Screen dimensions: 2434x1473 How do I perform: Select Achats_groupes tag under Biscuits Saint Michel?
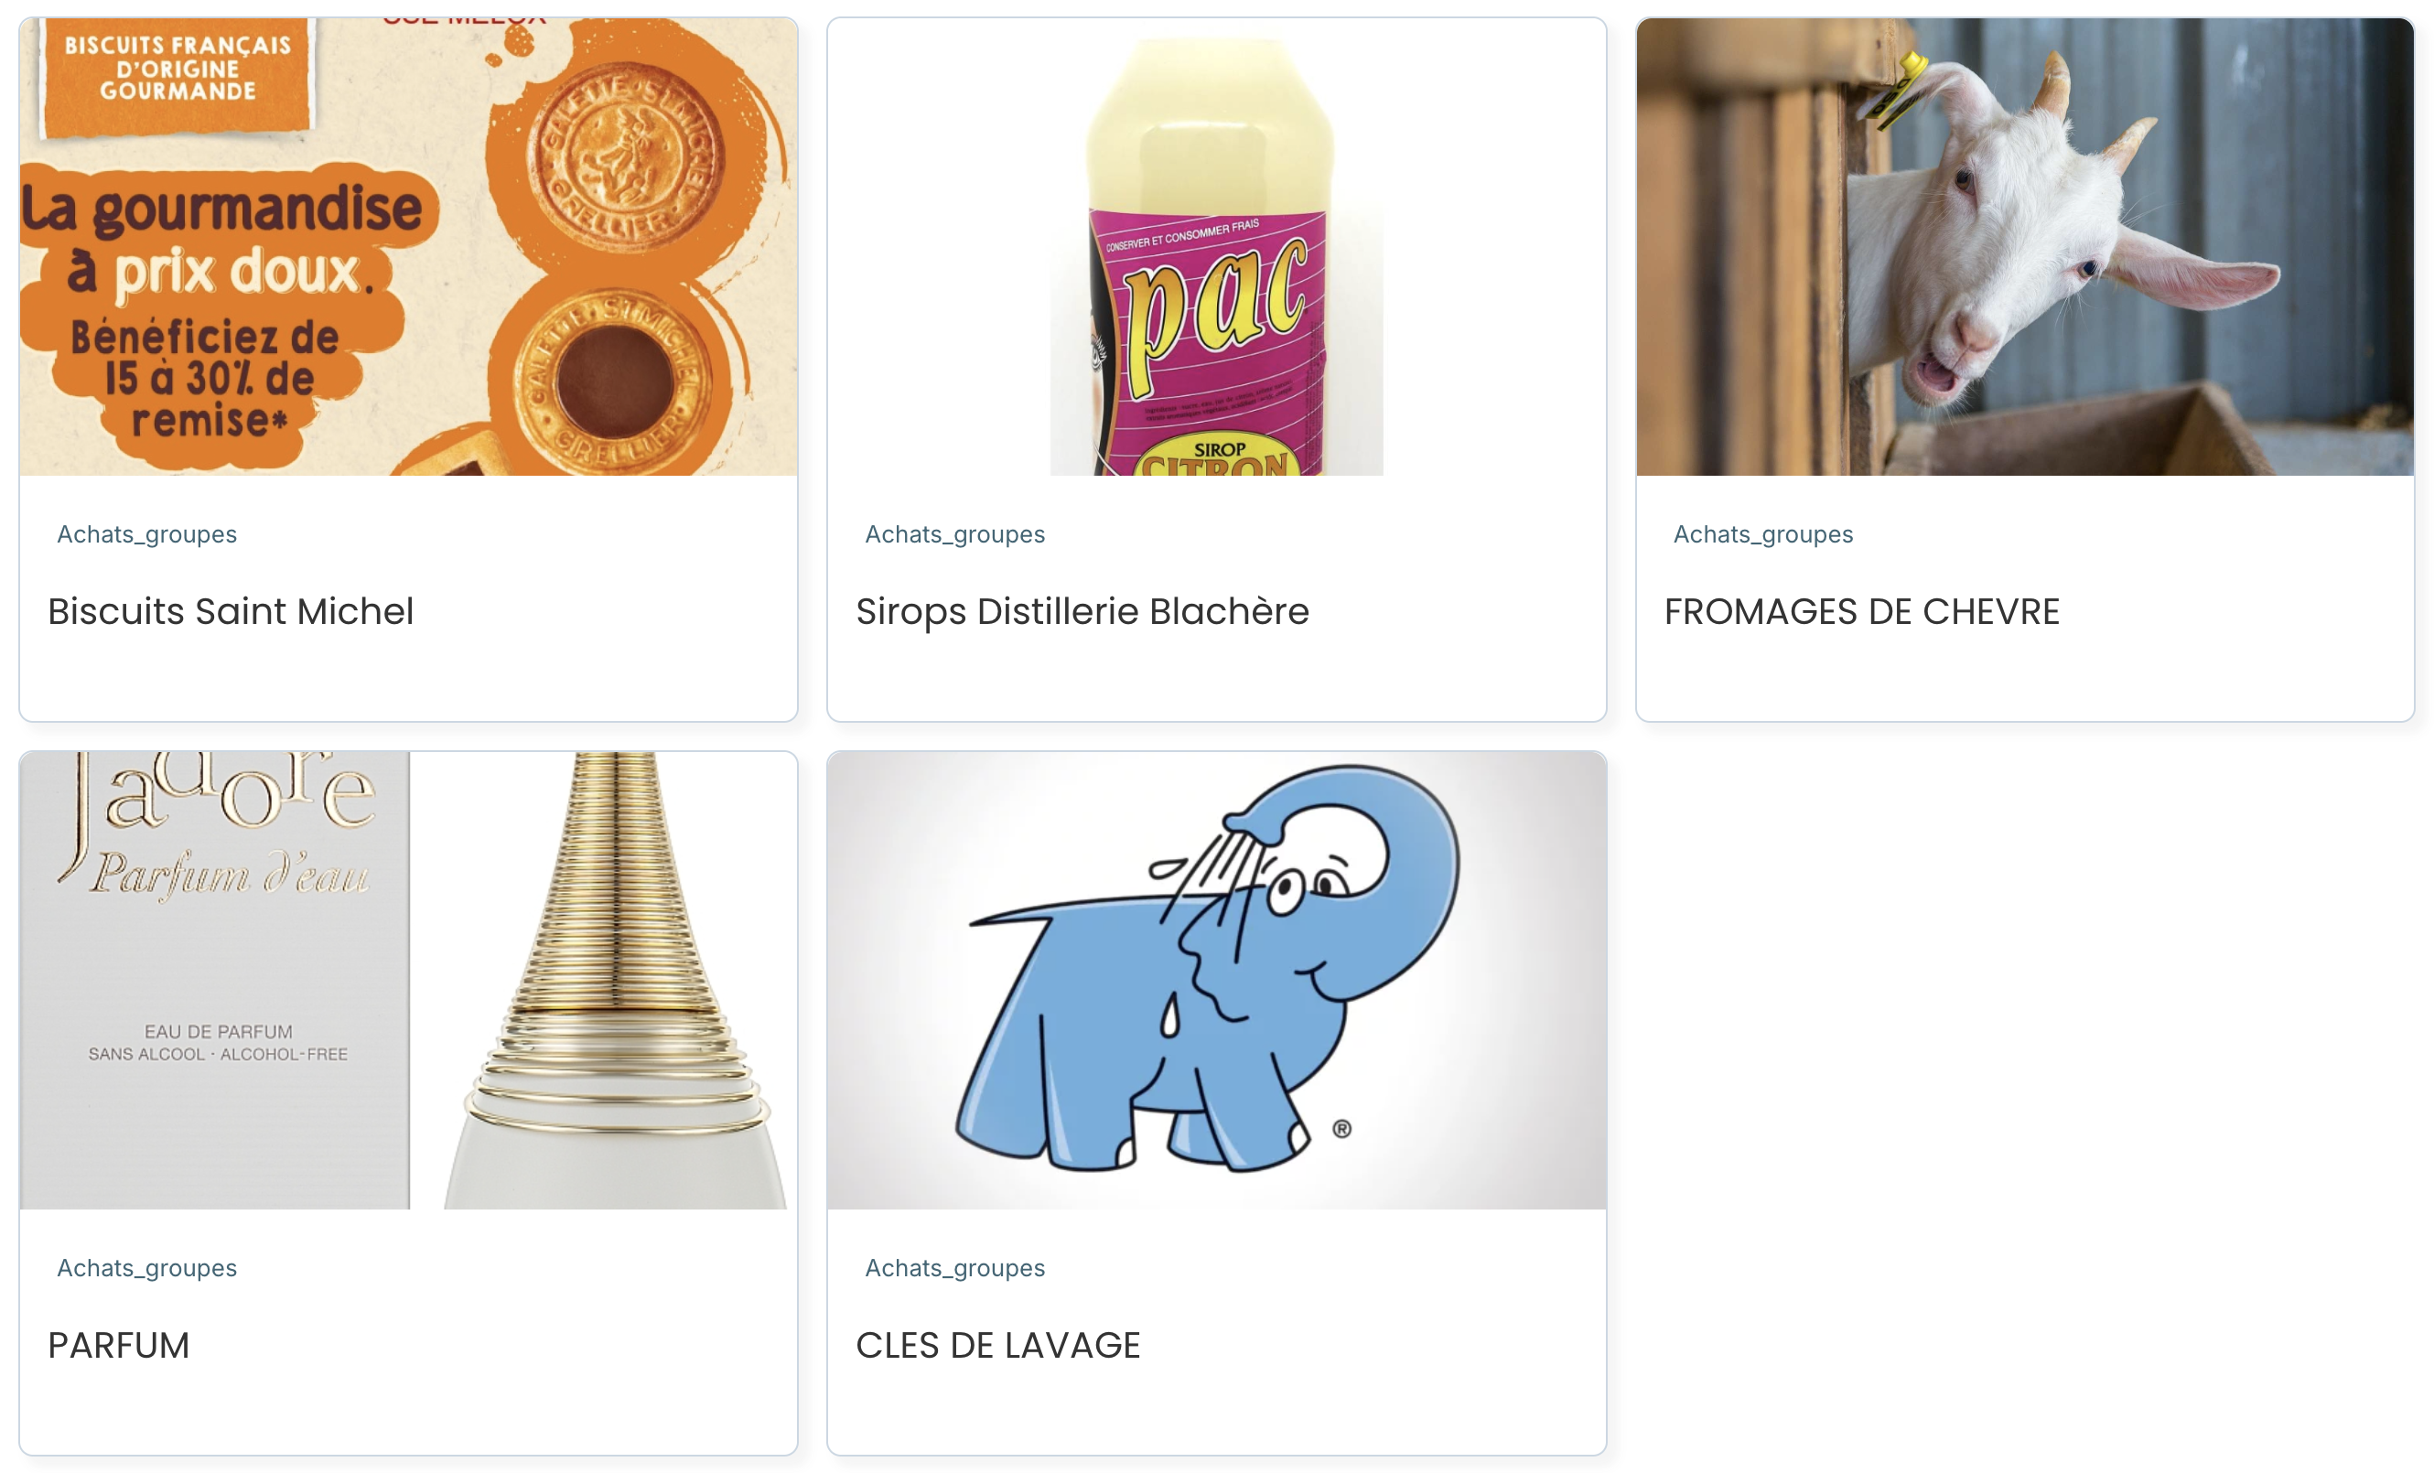tap(147, 534)
